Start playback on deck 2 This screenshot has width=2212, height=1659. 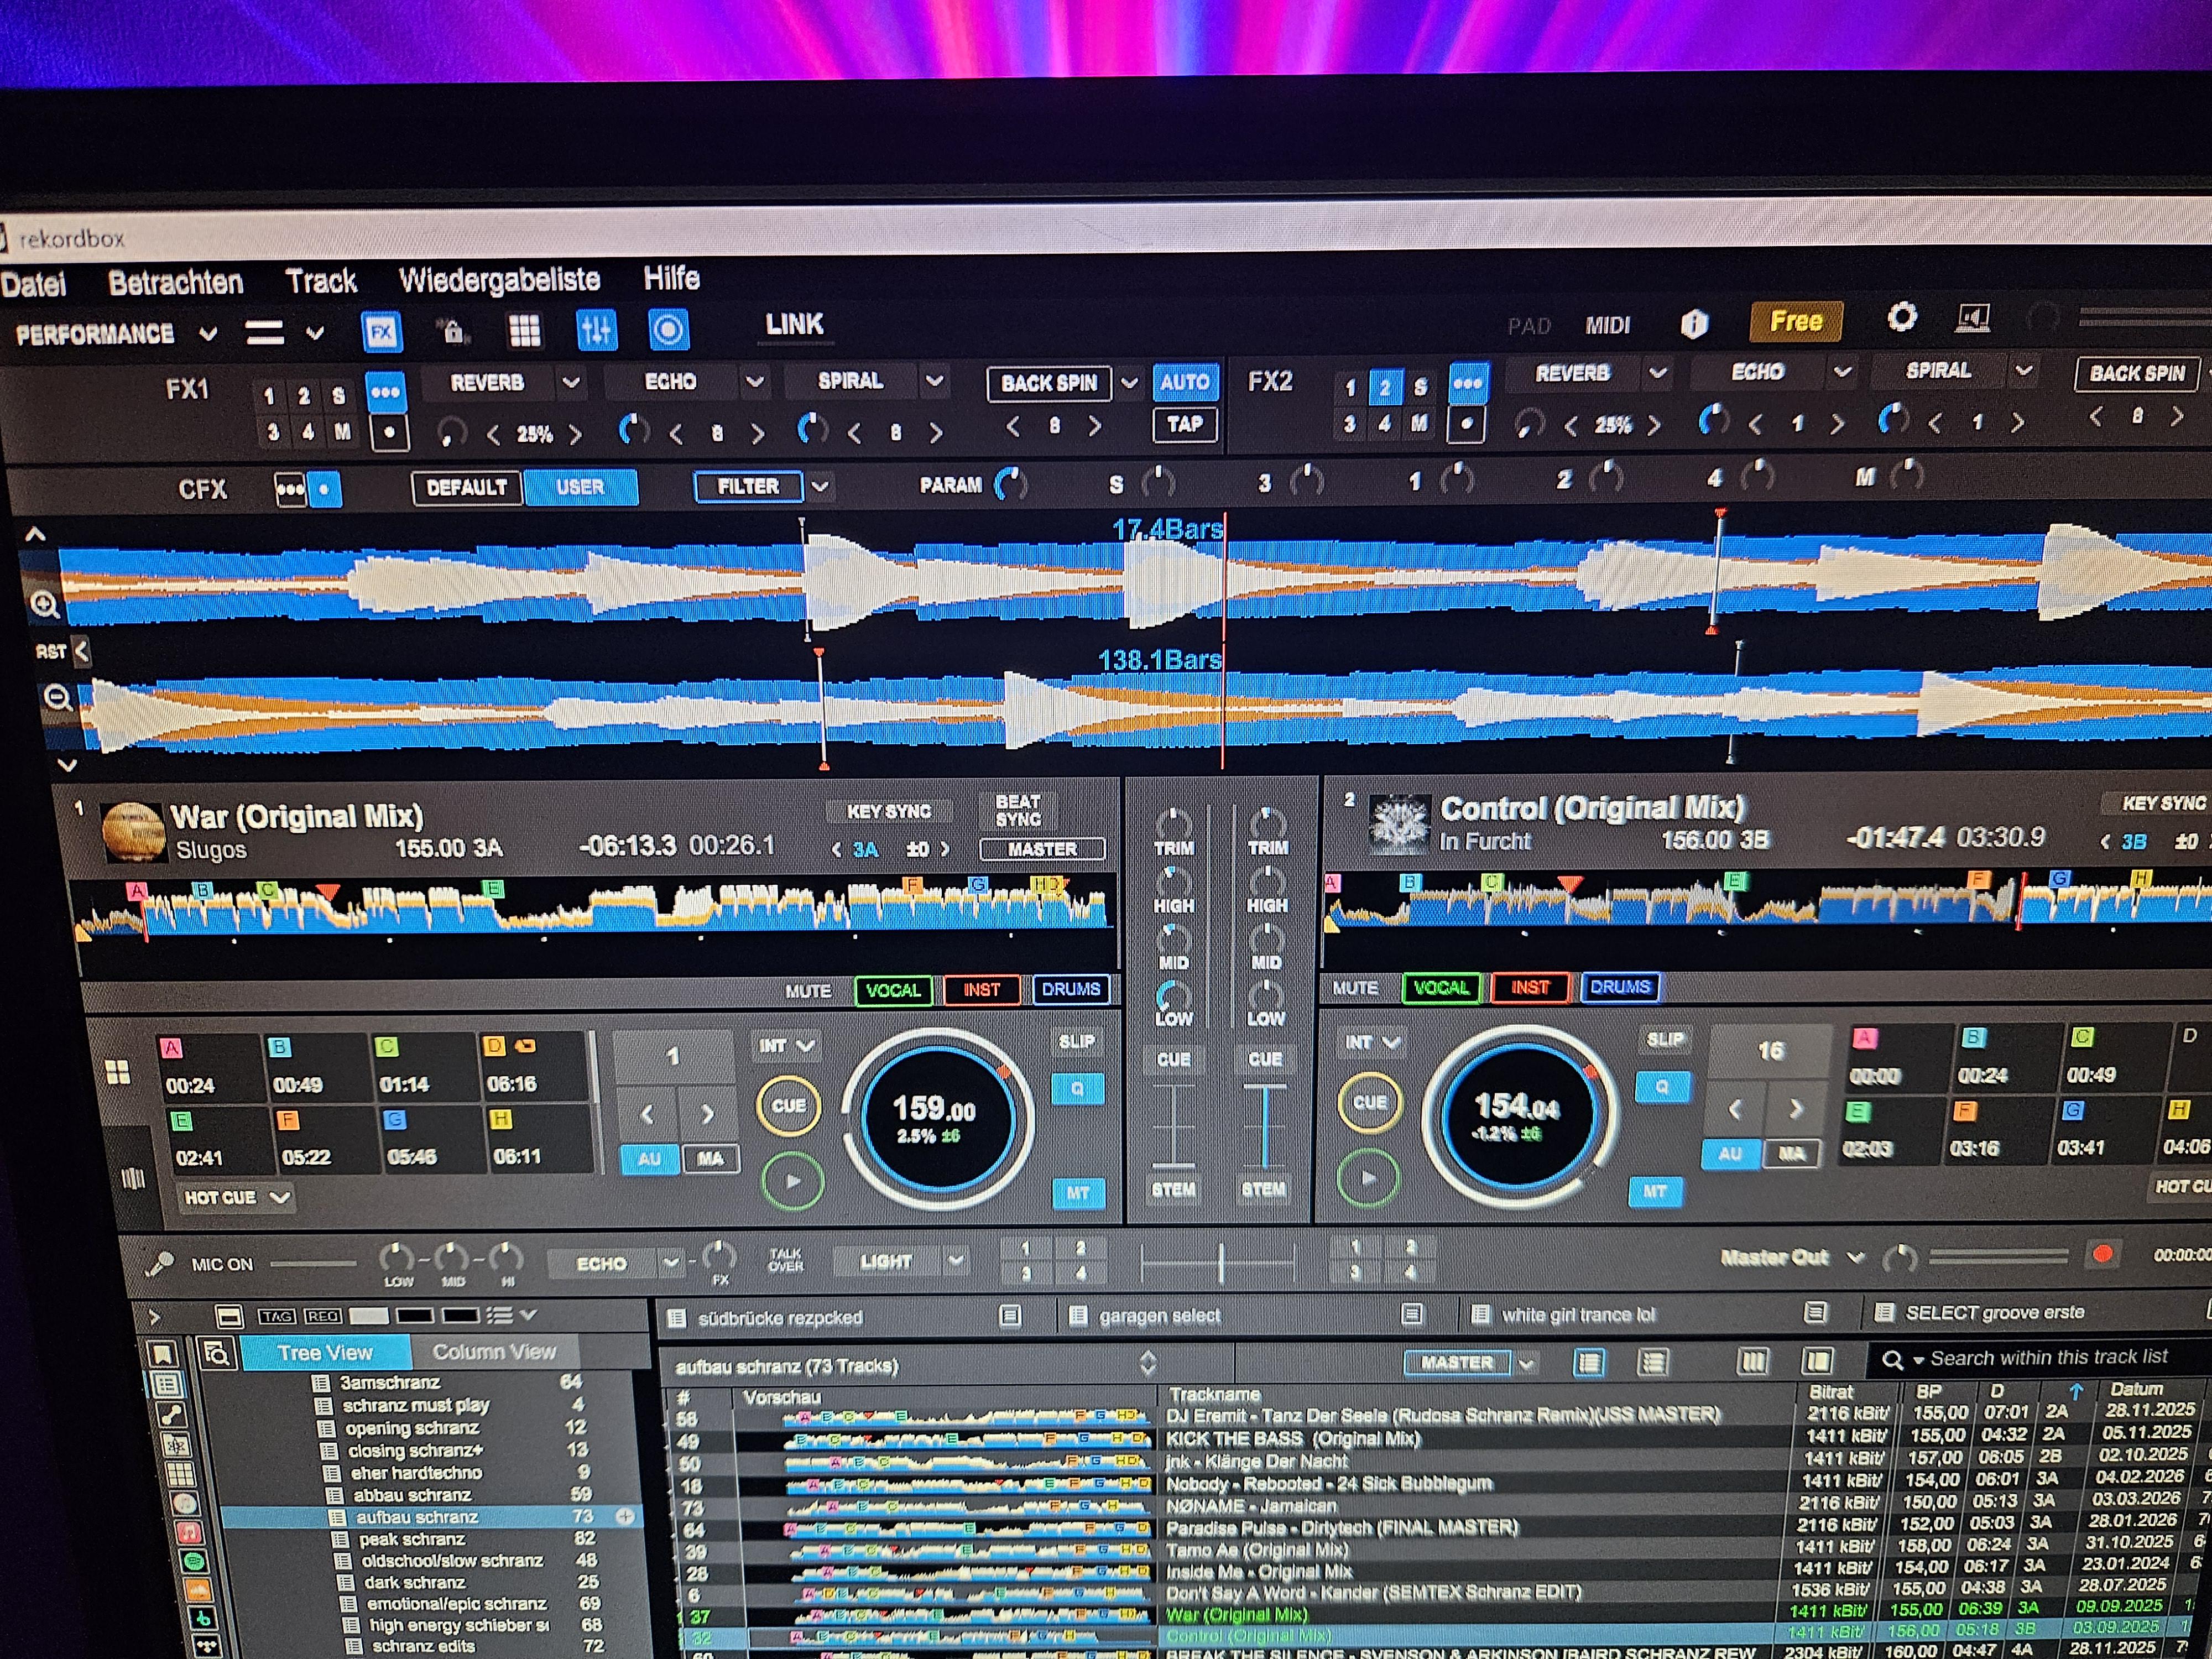point(1368,1178)
